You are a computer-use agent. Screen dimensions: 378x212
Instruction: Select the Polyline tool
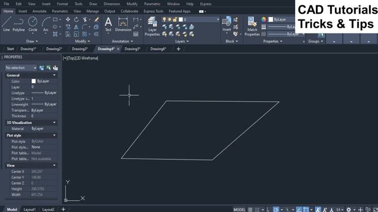tap(18, 24)
